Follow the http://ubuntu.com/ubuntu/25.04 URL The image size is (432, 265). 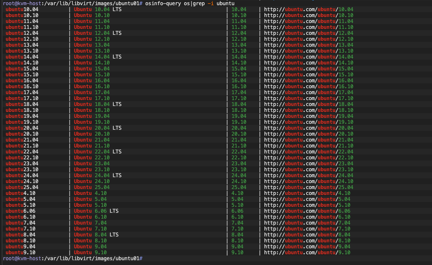[x=309, y=187]
